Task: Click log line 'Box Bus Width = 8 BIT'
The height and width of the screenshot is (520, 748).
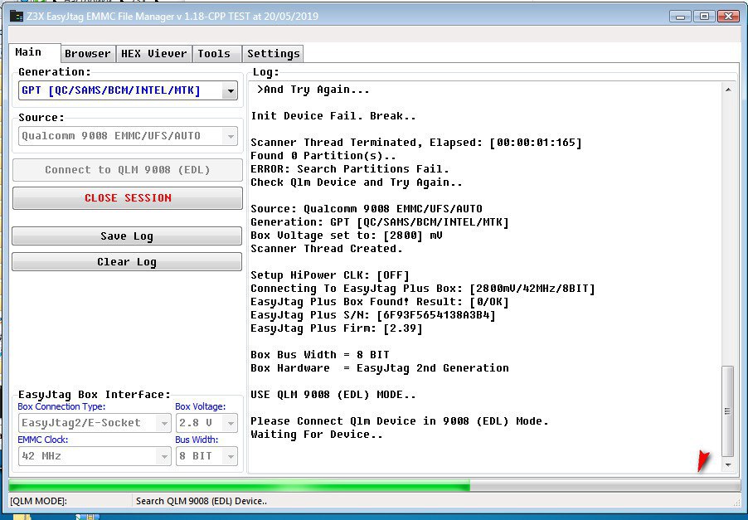Action: [320, 355]
